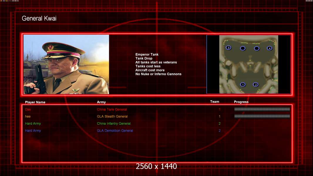Click Dav's loading progress bar
Image resolution: width=313 pixels, height=176 pixels.
[262, 109]
